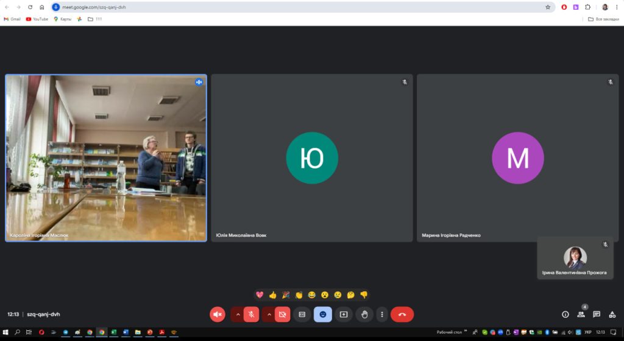Turn on your camera
Viewport: 624px width, 341px height.
(282, 314)
